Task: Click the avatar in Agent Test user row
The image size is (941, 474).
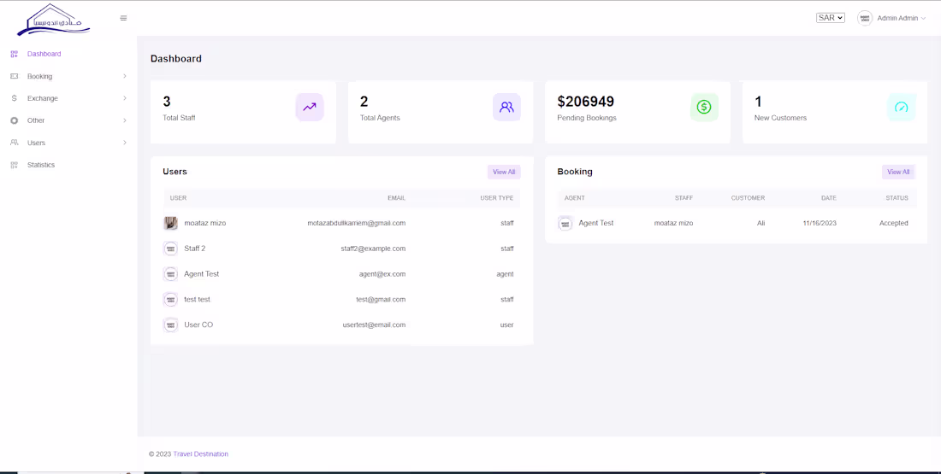Action: (170, 274)
